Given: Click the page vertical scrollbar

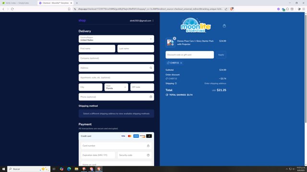Looking at the screenshot, I should click(x=306, y=68).
